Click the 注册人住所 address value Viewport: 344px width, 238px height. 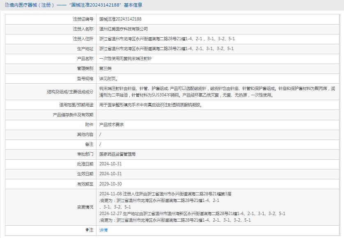pos(167,39)
